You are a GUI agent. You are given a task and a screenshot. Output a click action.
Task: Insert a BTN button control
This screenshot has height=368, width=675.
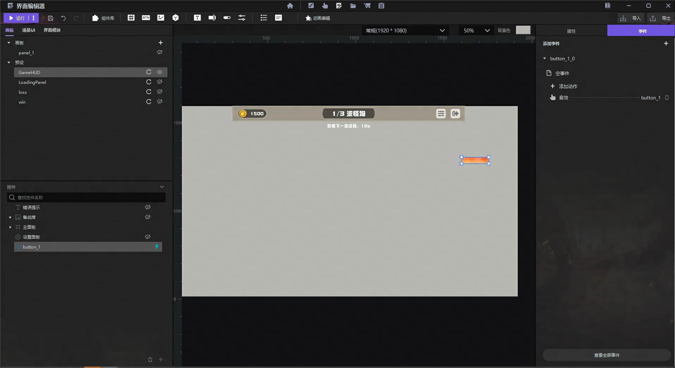click(146, 18)
